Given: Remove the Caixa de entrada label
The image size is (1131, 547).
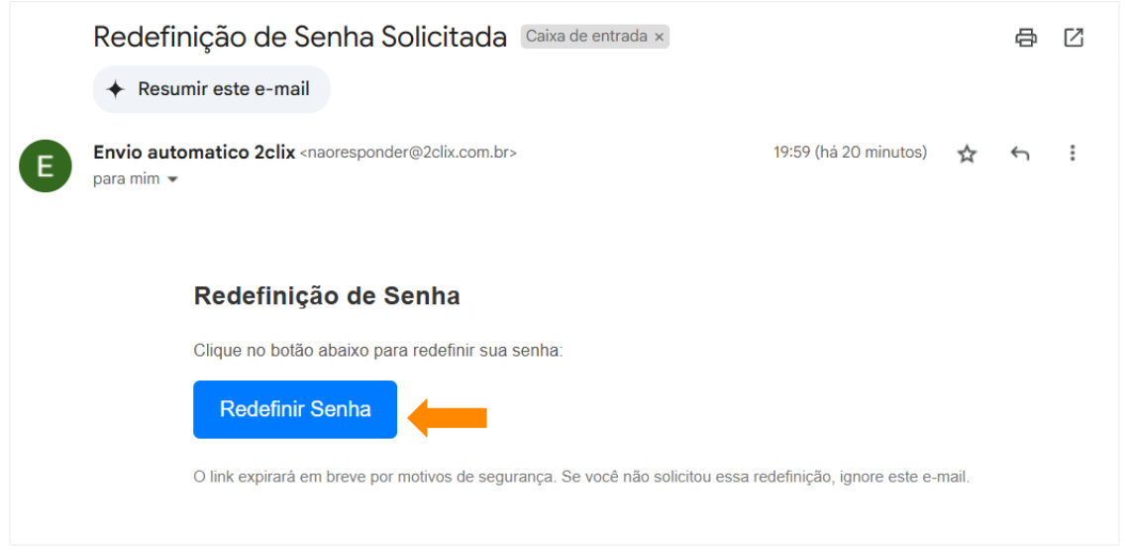Looking at the screenshot, I should coord(660,37).
